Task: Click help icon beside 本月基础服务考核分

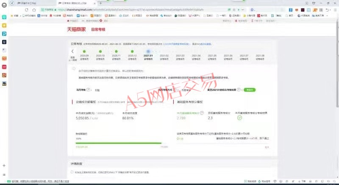Action: coord(202,113)
